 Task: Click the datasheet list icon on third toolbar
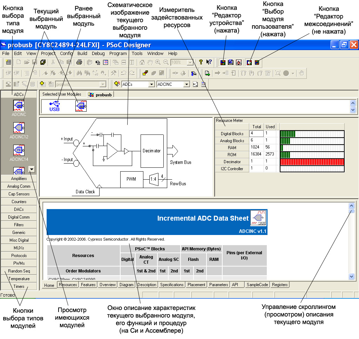[x=203, y=84]
